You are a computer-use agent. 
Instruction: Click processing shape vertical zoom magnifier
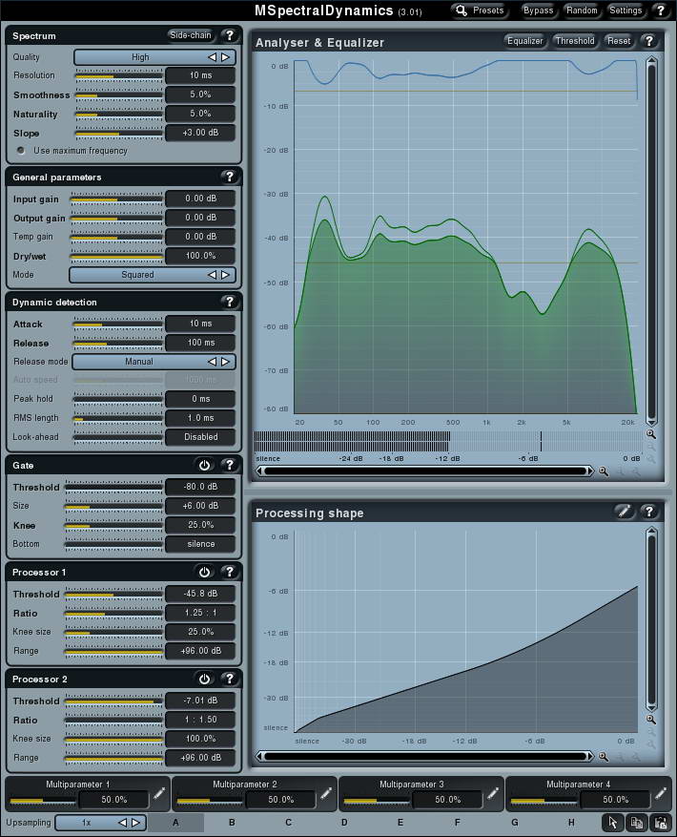coord(651,720)
